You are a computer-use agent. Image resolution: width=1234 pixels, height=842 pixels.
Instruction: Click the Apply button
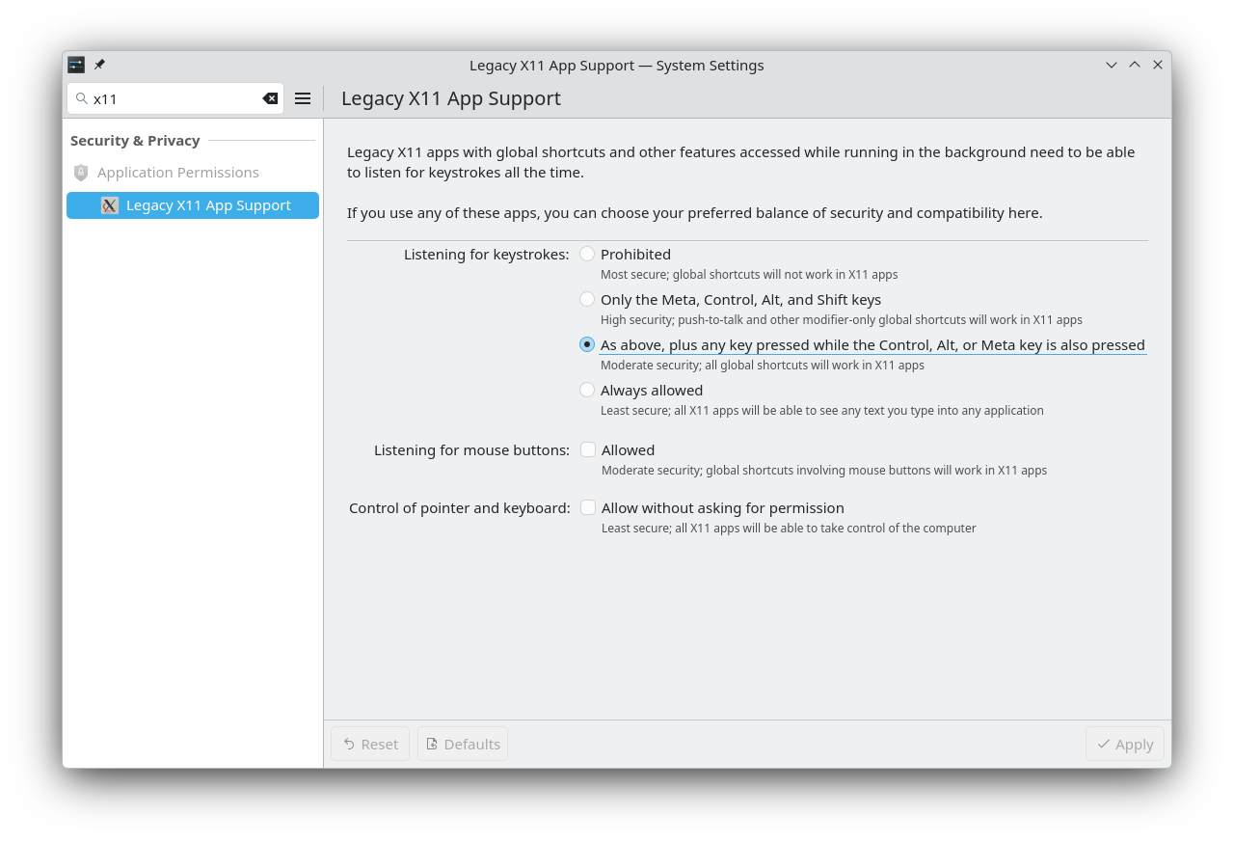1124,744
